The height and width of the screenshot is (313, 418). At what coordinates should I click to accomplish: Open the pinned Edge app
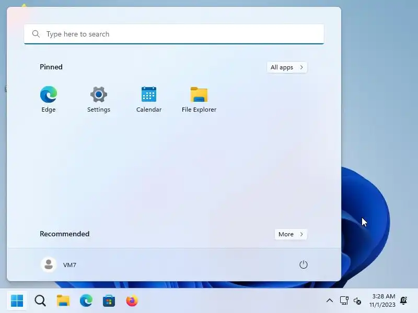point(49,99)
